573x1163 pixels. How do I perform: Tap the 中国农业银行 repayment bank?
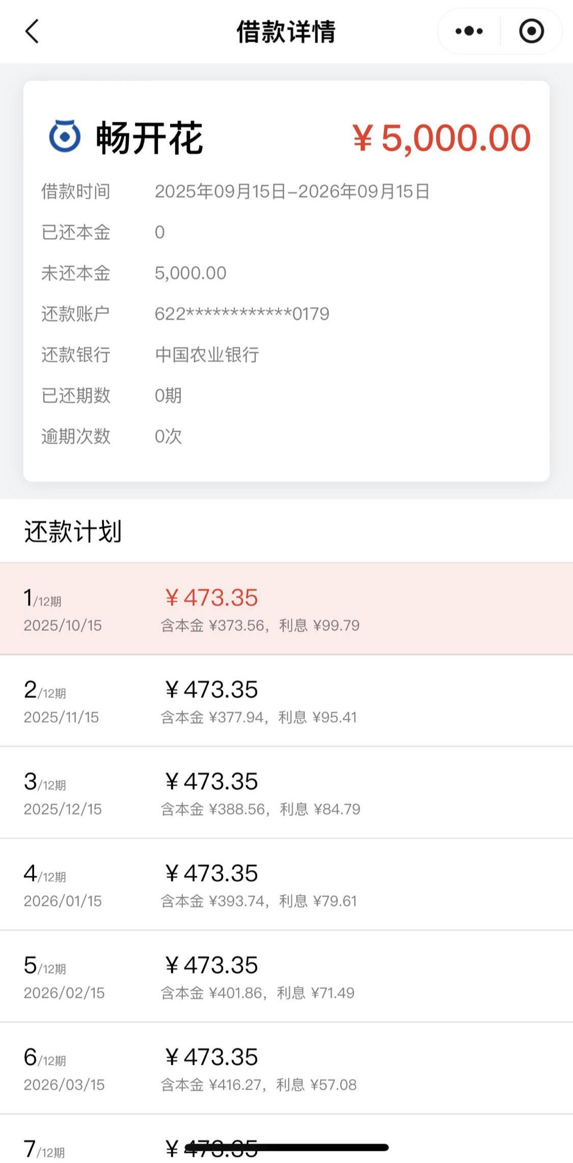coord(207,355)
